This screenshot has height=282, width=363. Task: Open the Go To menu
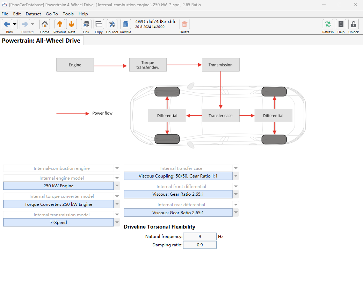tap(52, 14)
